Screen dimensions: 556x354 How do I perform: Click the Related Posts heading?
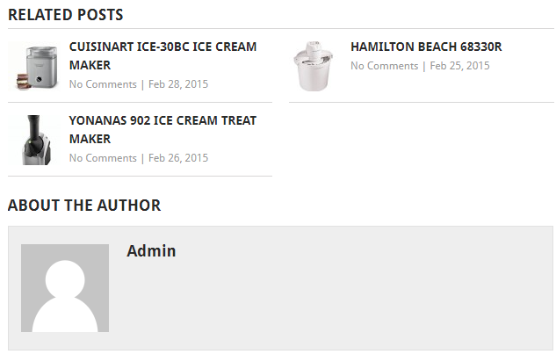[x=66, y=15]
